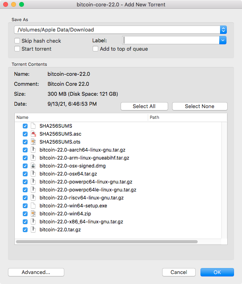Uncheck bitcoin-22.0-osx-signed.dmg checkbox

[x=25, y=166]
